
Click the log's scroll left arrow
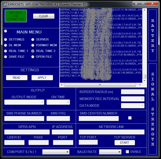tap(62, 85)
